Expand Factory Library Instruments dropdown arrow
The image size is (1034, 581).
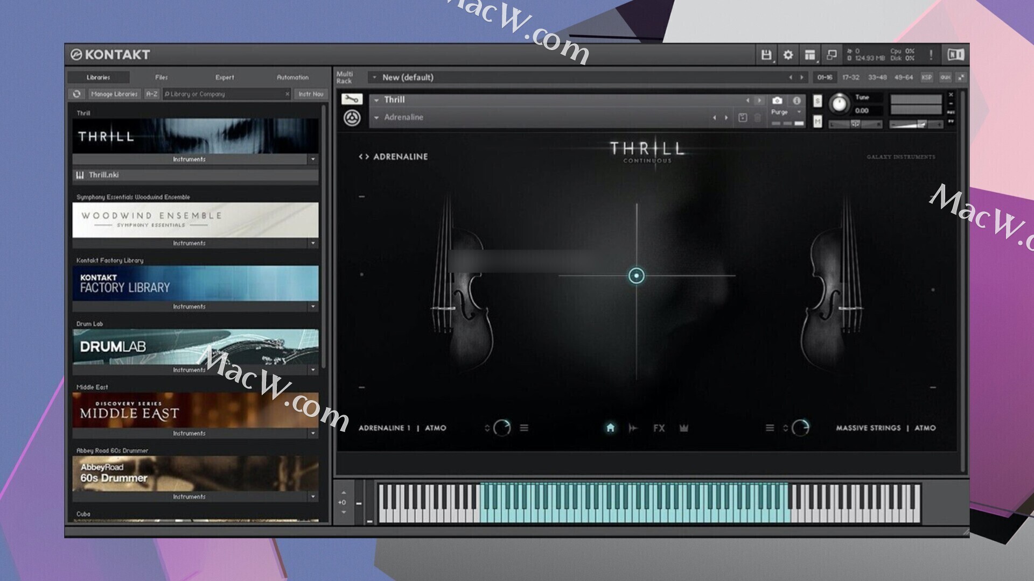(313, 307)
